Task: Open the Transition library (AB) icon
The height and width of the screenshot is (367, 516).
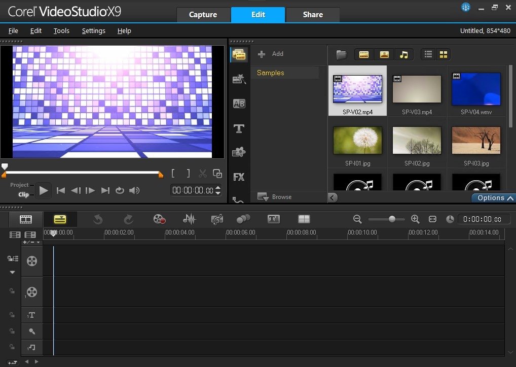Action: tap(239, 104)
